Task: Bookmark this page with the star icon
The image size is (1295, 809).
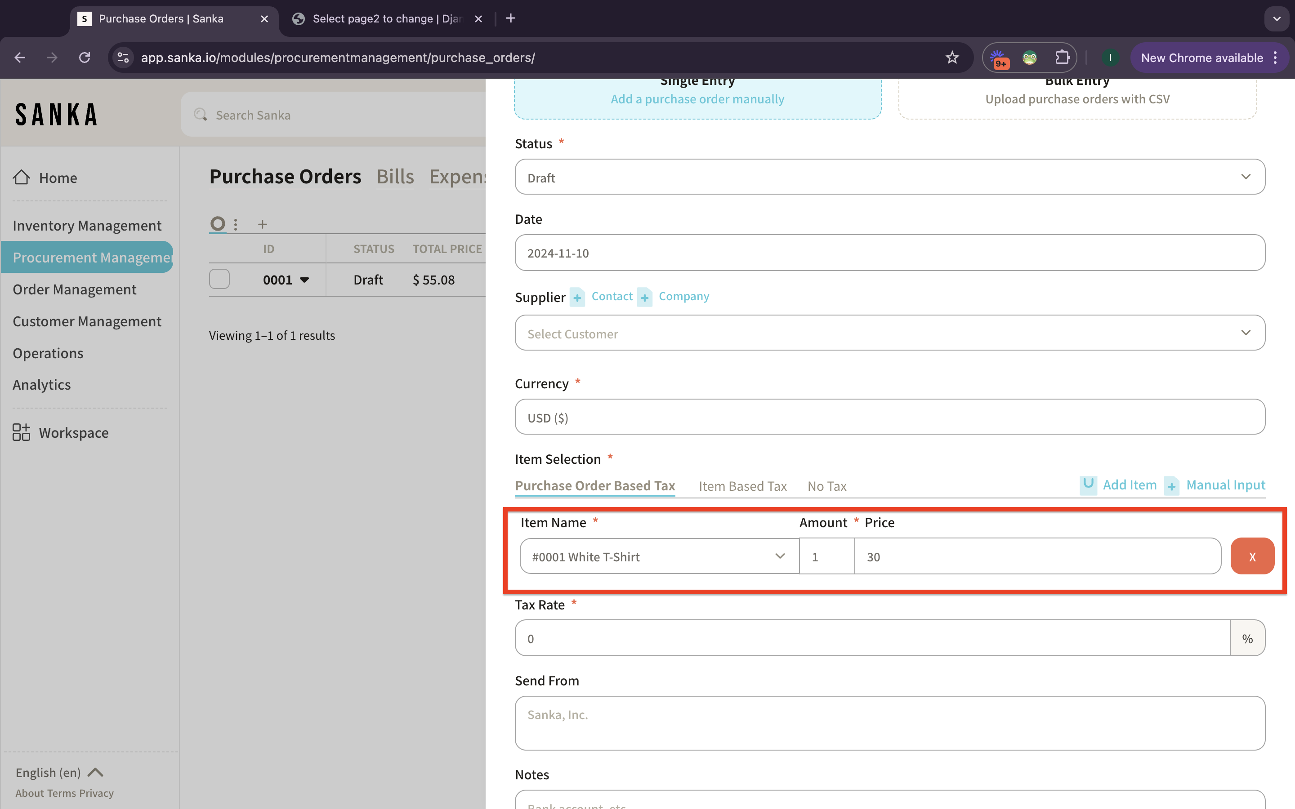Action: pos(951,57)
